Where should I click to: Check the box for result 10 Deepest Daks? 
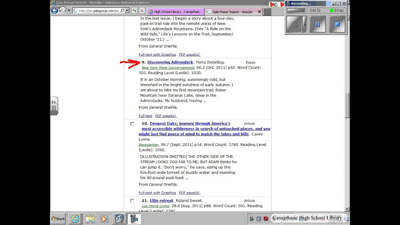132,123
